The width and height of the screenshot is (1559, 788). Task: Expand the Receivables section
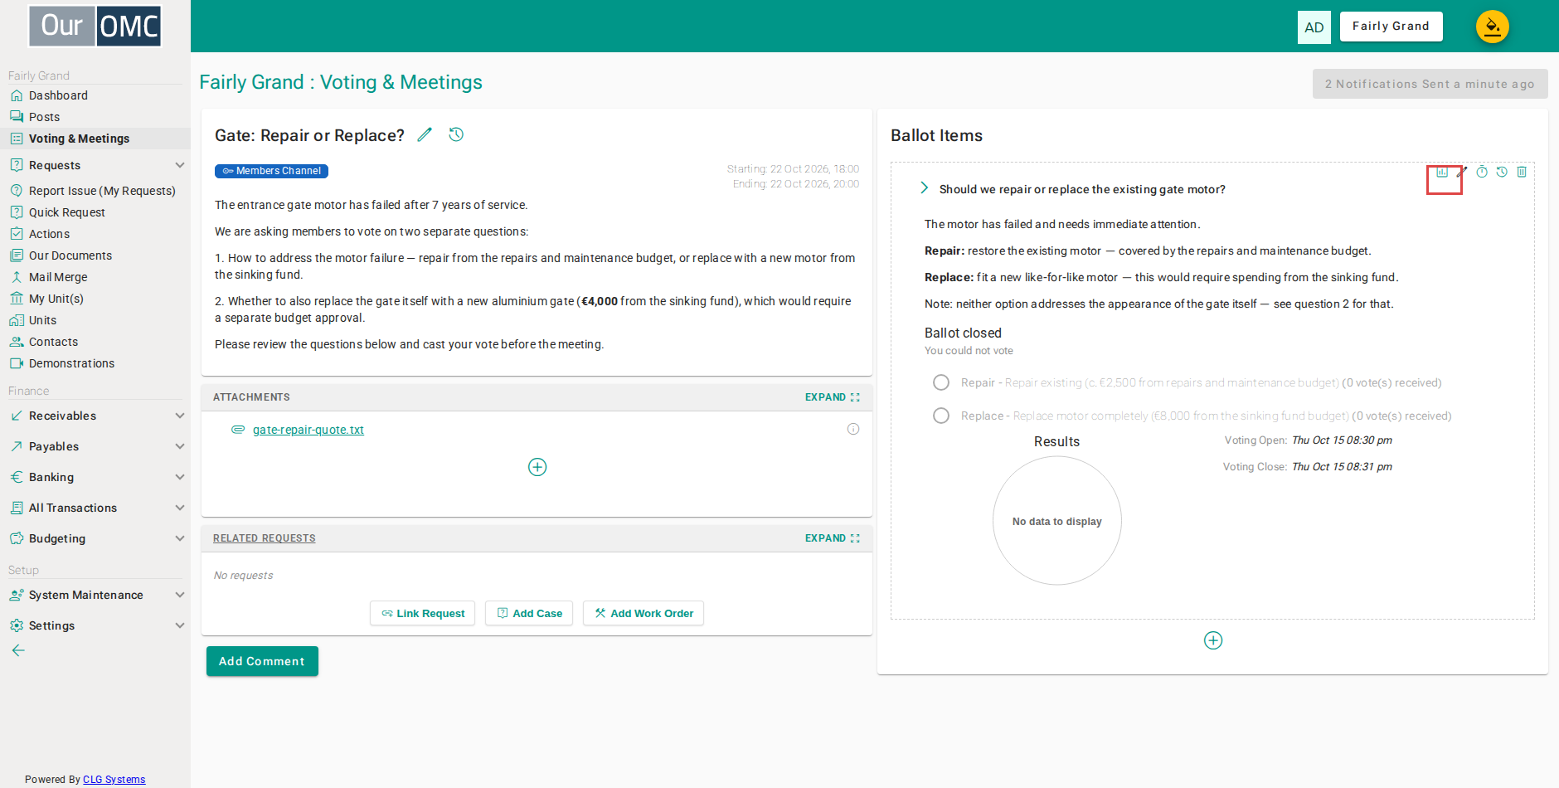point(95,416)
